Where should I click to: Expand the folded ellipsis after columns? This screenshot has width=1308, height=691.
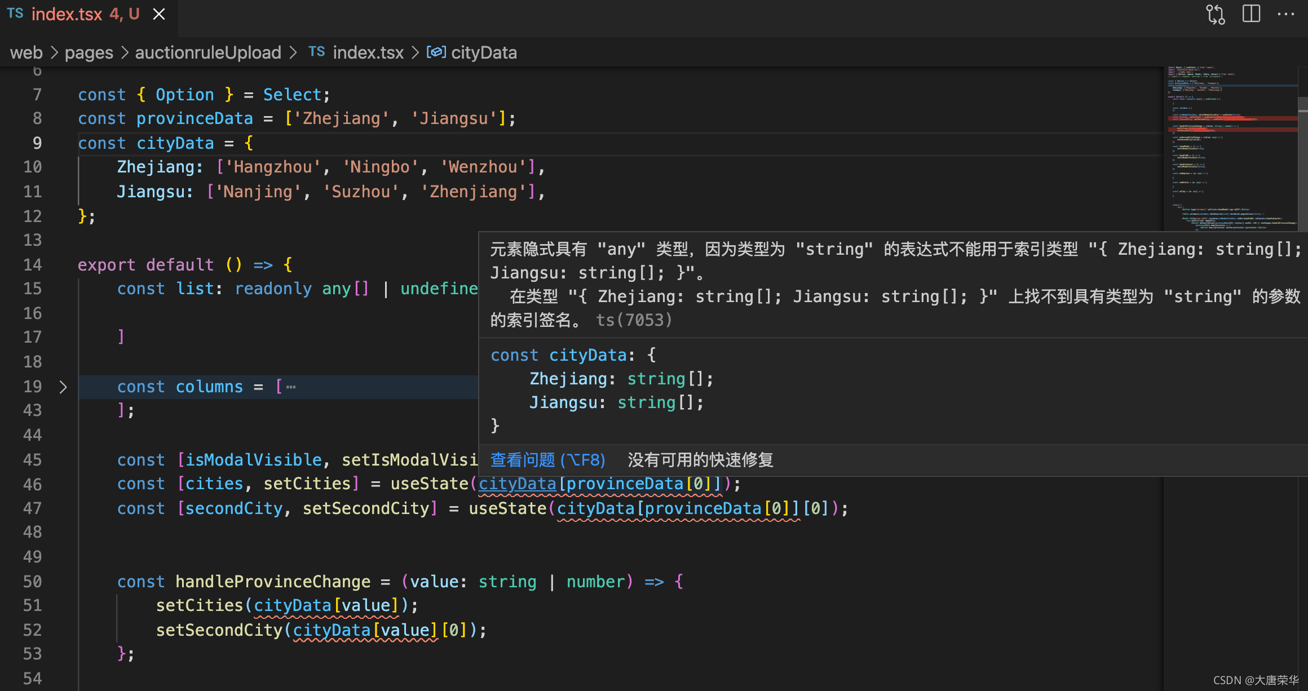pyautogui.click(x=291, y=387)
